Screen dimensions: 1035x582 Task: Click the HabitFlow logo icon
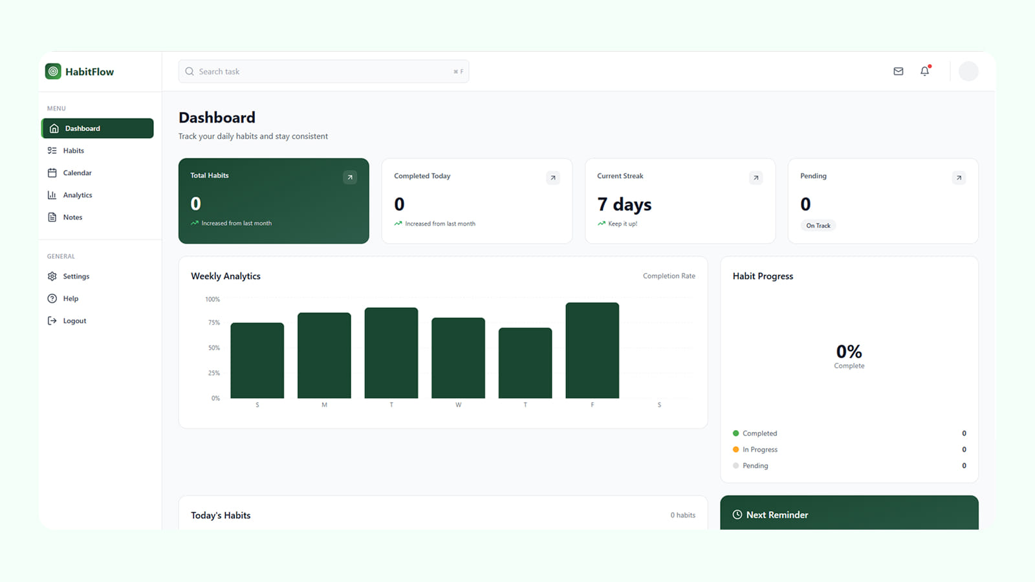click(x=53, y=71)
